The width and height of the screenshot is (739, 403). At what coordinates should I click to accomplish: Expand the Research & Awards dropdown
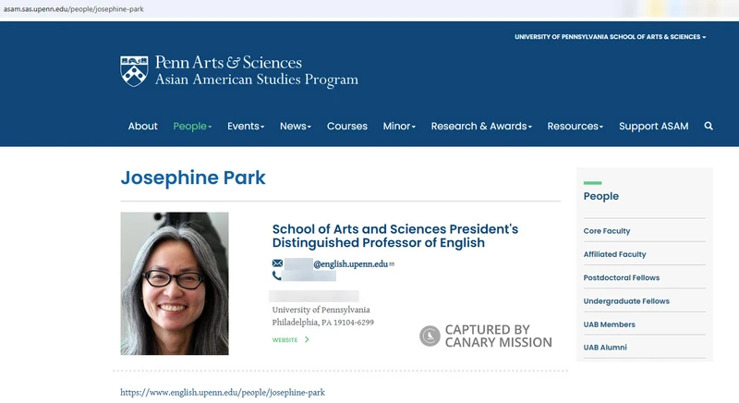click(x=481, y=126)
